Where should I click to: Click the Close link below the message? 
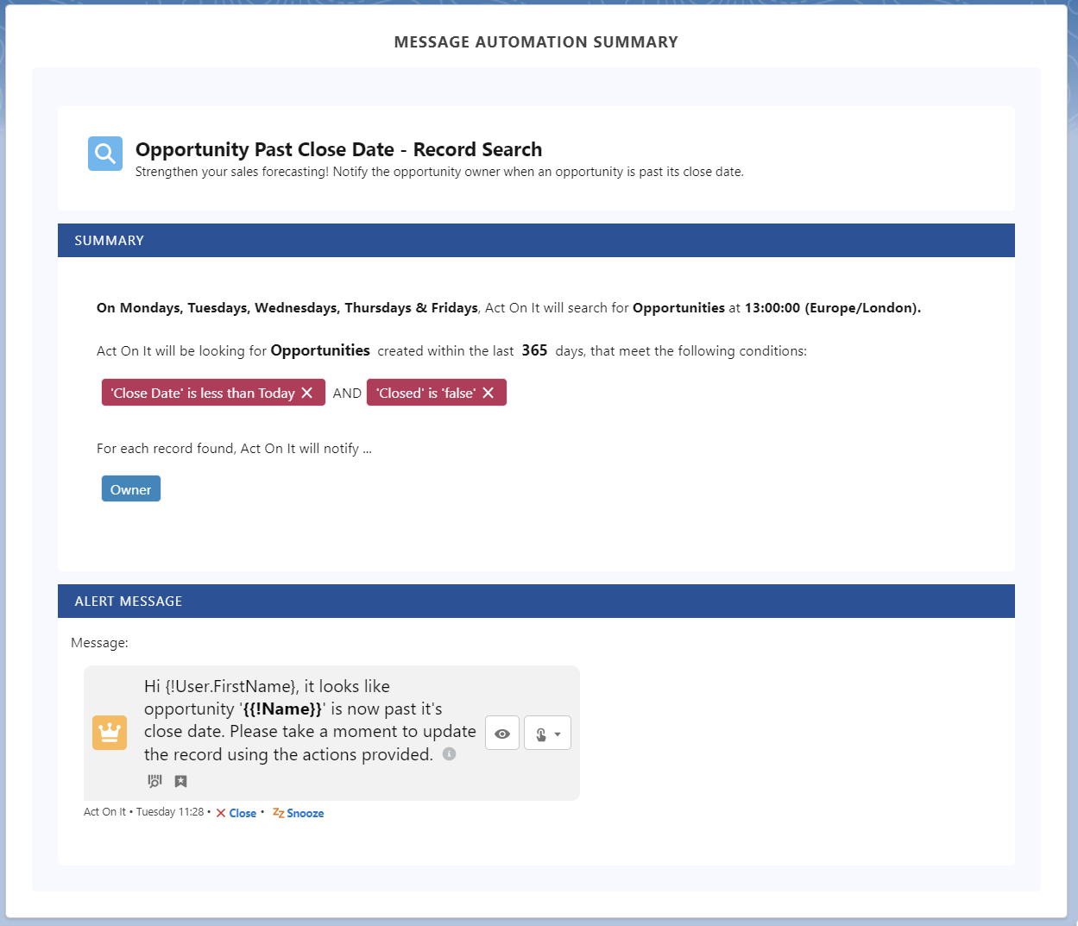point(243,813)
